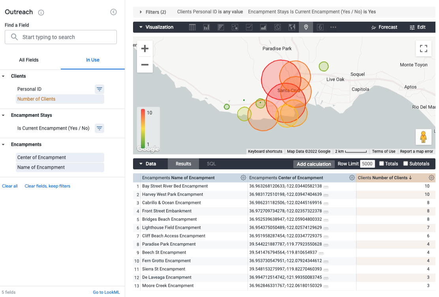Enable the Subtotals checkbox
The height and width of the screenshot is (297, 439).
[x=405, y=164]
